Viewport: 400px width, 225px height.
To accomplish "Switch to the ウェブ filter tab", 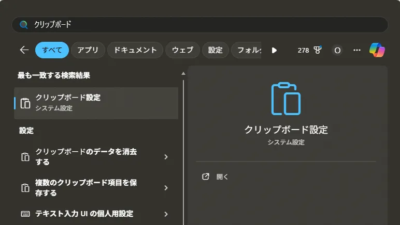I will click(x=183, y=50).
